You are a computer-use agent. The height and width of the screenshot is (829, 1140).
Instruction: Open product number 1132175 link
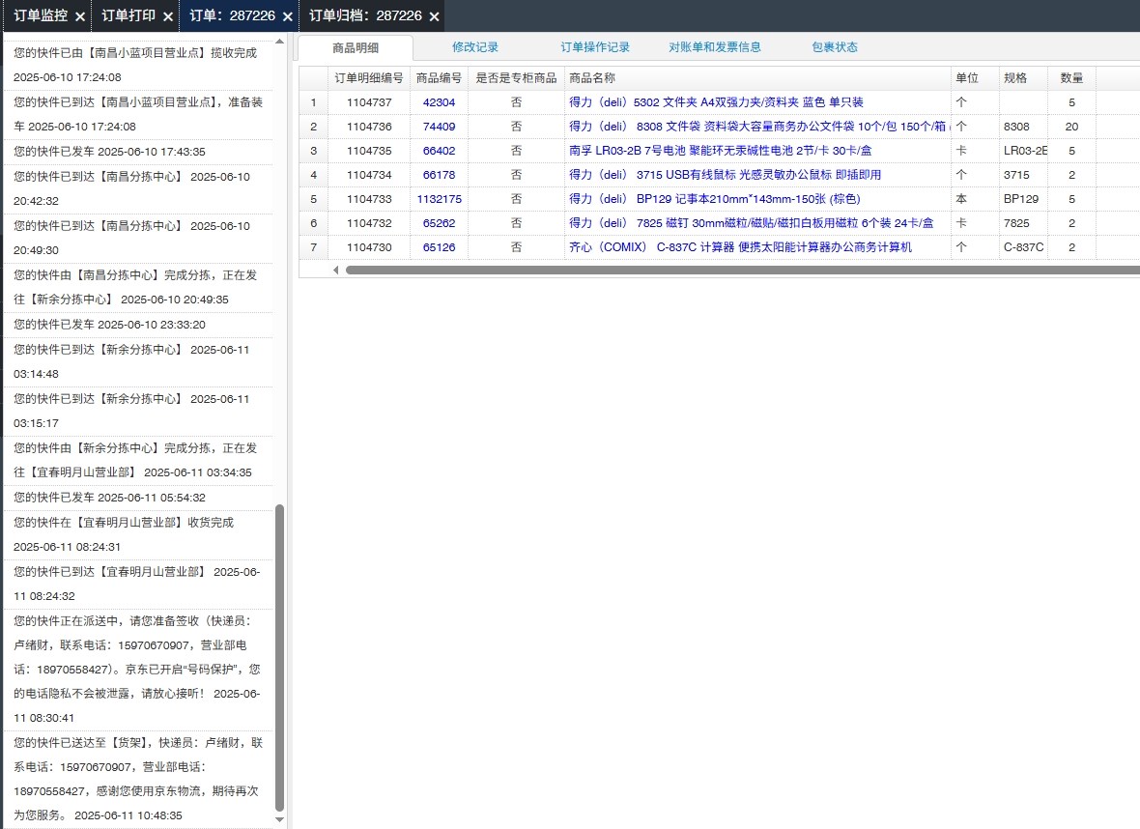[x=440, y=199]
